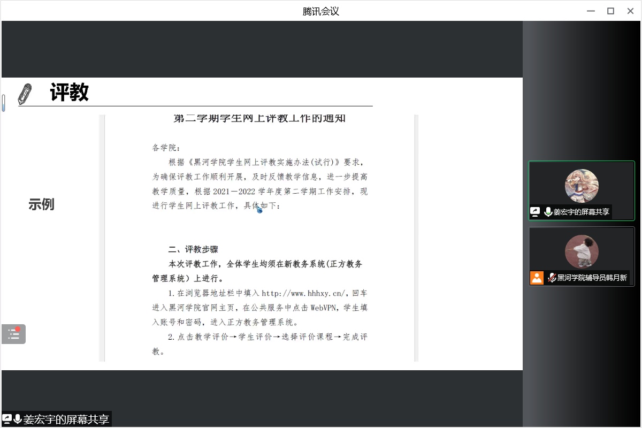Open the list panel with red notification dot
Viewport: 642px width, 428px height.
point(13,334)
